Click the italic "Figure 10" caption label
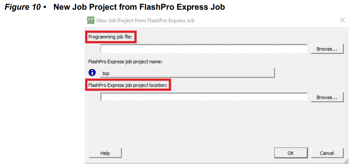The height and width of the screenshot is (167, 353). pos(22,7)
